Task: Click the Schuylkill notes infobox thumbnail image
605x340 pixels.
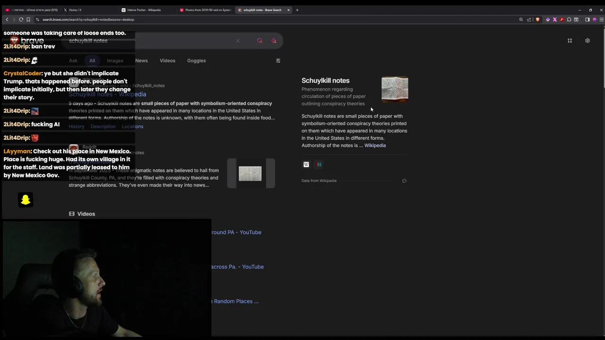Action: click(395, 89)
